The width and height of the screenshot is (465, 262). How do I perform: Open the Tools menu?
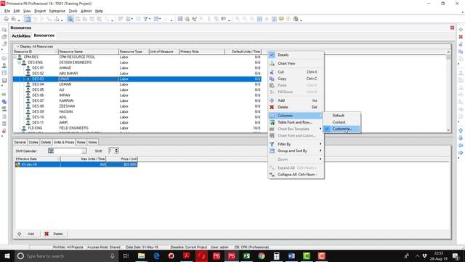click(x=73, y=11)
